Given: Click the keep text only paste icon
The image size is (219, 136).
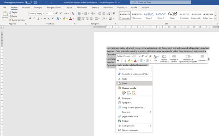Looking at the screenshot, I should pos(134,93).
